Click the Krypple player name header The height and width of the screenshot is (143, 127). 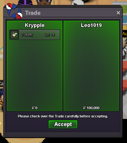click(35, 25)
